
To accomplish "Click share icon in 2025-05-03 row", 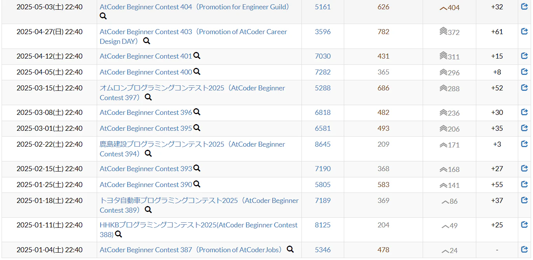I will point(524,7).
